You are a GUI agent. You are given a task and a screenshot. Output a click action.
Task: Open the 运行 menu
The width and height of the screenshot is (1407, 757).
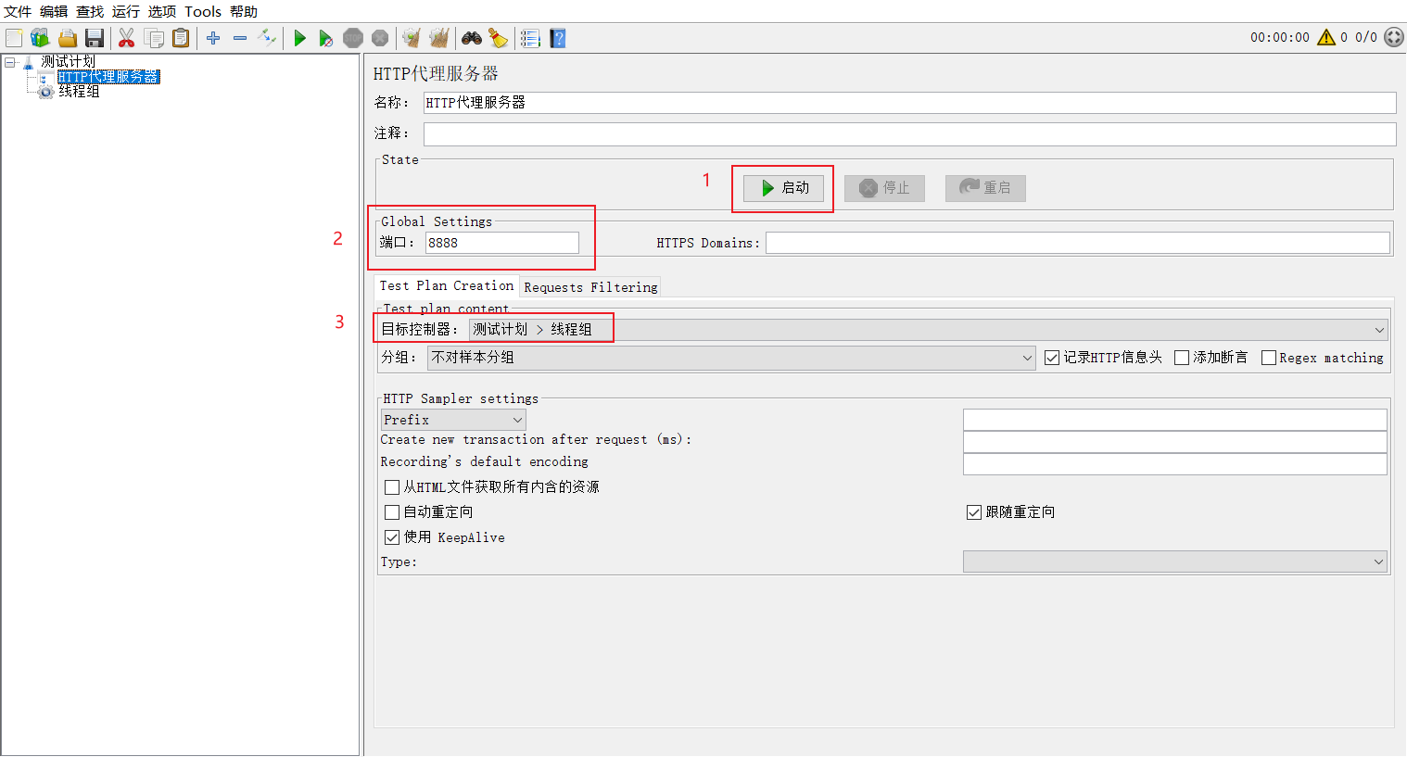(x=125, y=11)
